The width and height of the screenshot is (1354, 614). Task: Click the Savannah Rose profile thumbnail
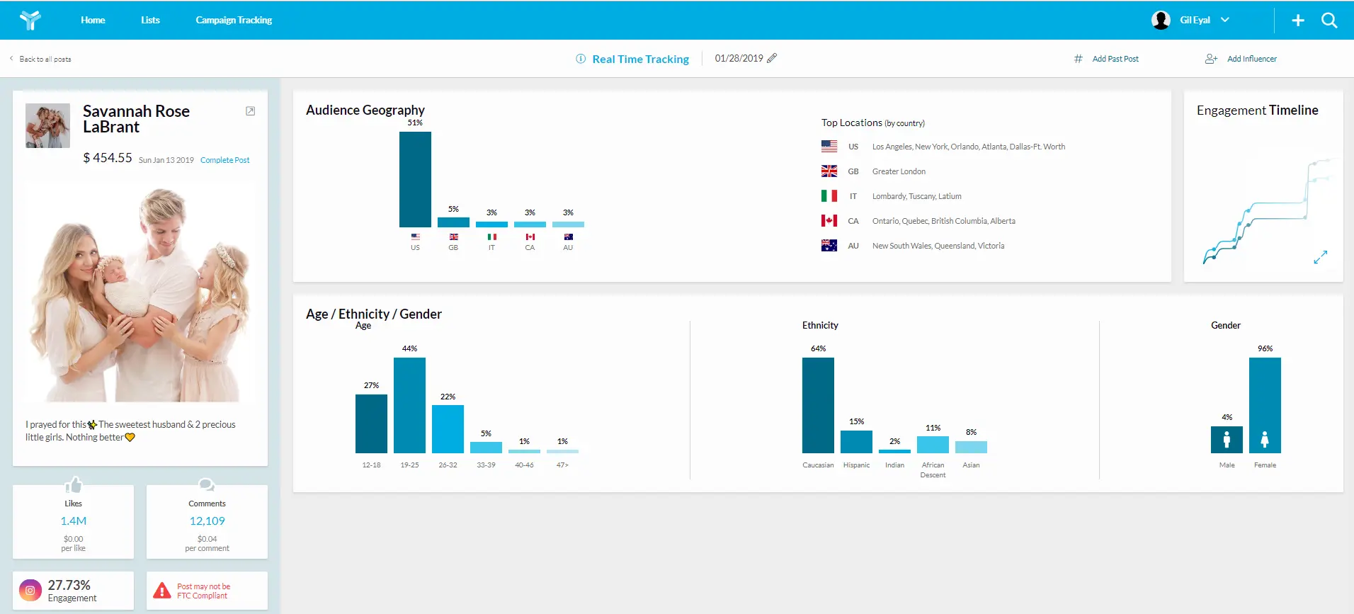click(x=47, y=125)
